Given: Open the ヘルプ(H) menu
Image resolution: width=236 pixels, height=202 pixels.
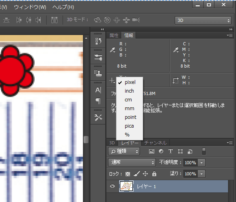Looking at the screenshot, I should click(63, 7).
